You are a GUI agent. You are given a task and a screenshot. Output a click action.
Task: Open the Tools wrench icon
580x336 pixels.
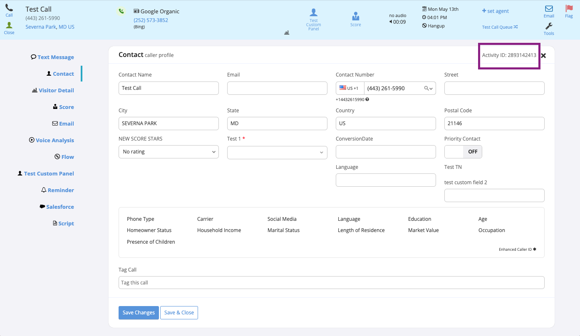[549, 26]
